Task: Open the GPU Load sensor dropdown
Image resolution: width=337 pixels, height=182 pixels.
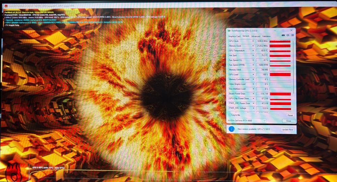Action: pyautogui.click(x=253, y=74)
